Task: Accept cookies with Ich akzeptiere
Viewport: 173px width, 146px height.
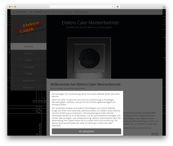Action: click(x=86, y=131)
